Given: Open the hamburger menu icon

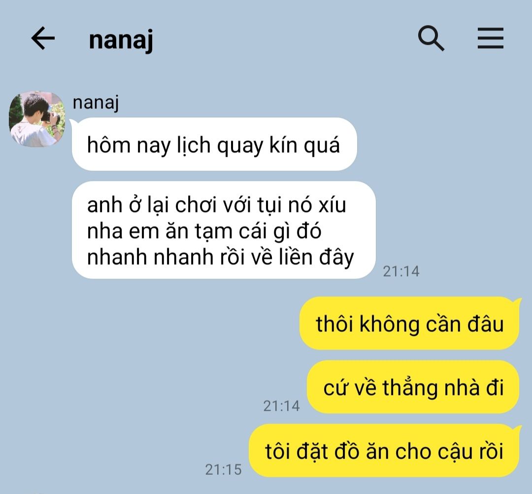Looking at the screenshot, I should (x=490, y=38).
